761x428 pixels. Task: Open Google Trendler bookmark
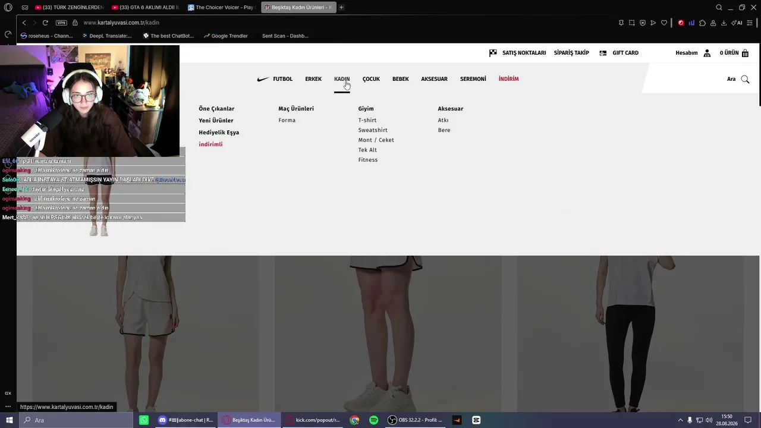tap(226, 36)
